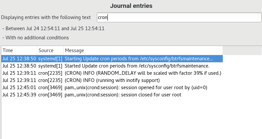Click the "Displaying entries with the following text" label
Viewport: 262px width, 139px height.
click(47, 17)
